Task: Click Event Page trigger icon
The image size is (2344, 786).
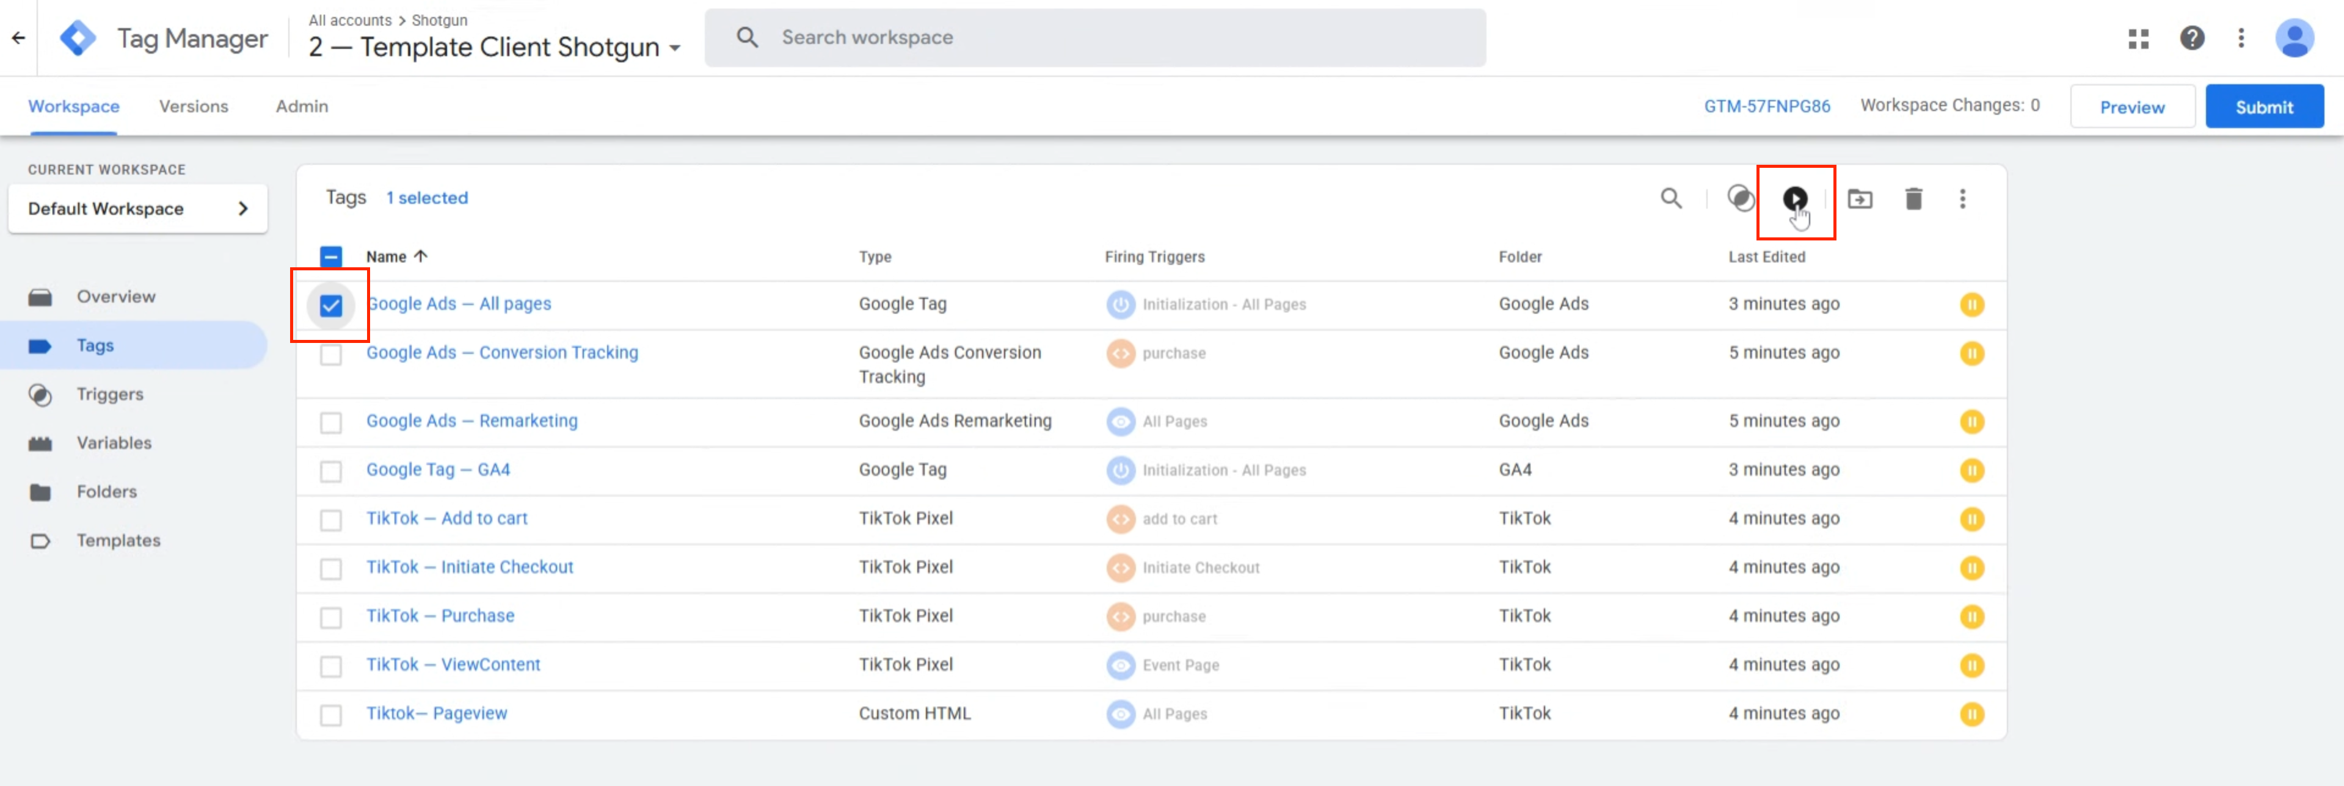Action: pyautogui.click(x=1120, y=665)
